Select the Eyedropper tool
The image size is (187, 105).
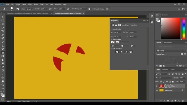point(3,35)
